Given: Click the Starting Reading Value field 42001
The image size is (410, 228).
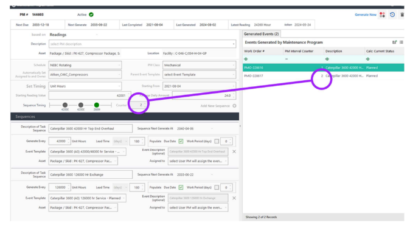Looking at the screenshot, I should (x=89, y=95).
